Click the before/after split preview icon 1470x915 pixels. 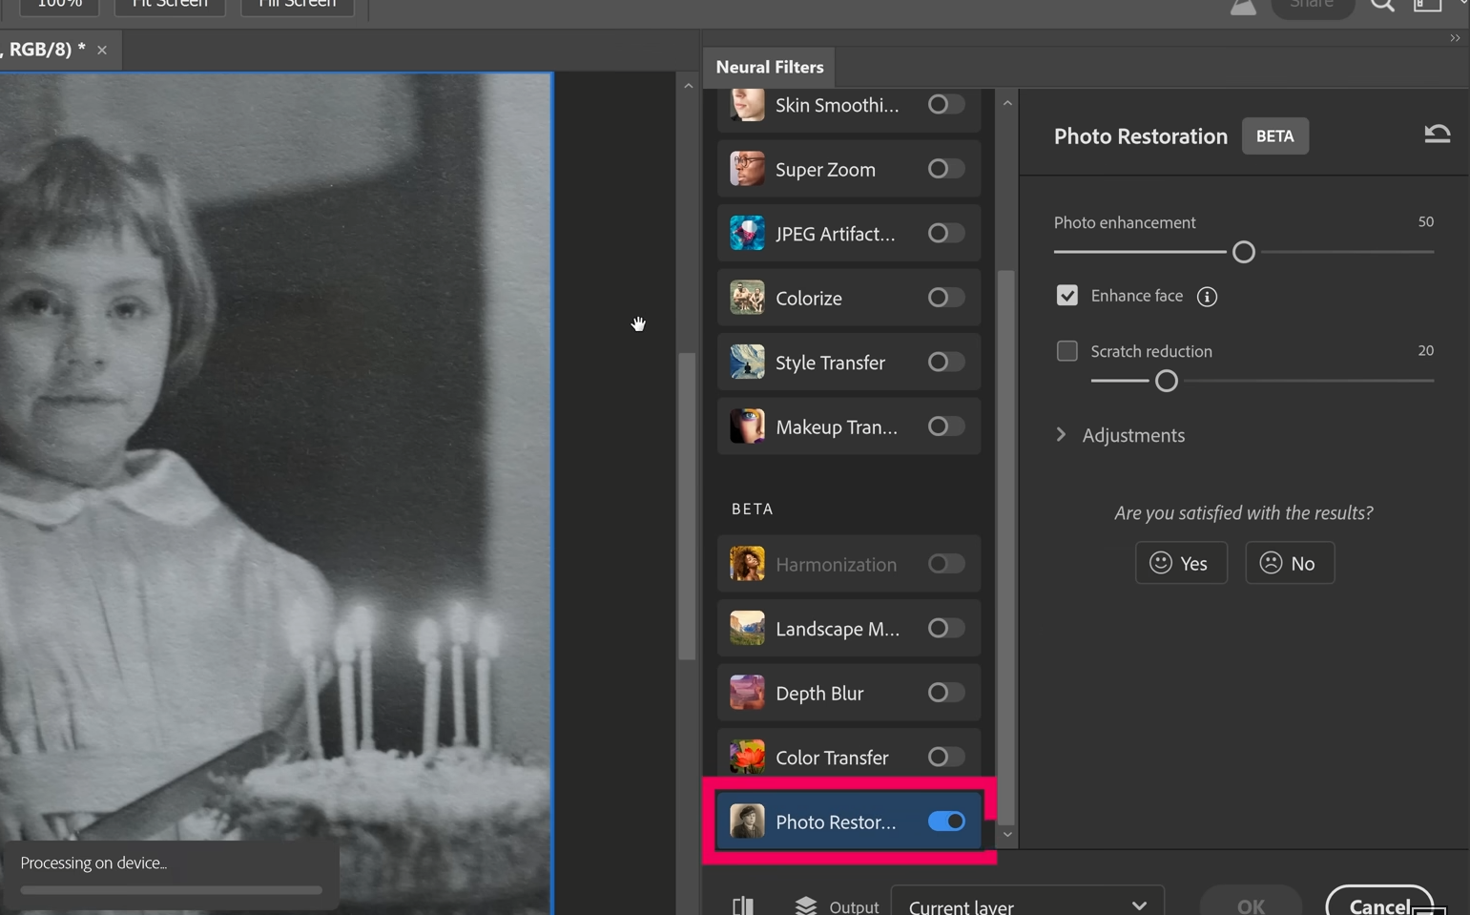coord(744,904)
